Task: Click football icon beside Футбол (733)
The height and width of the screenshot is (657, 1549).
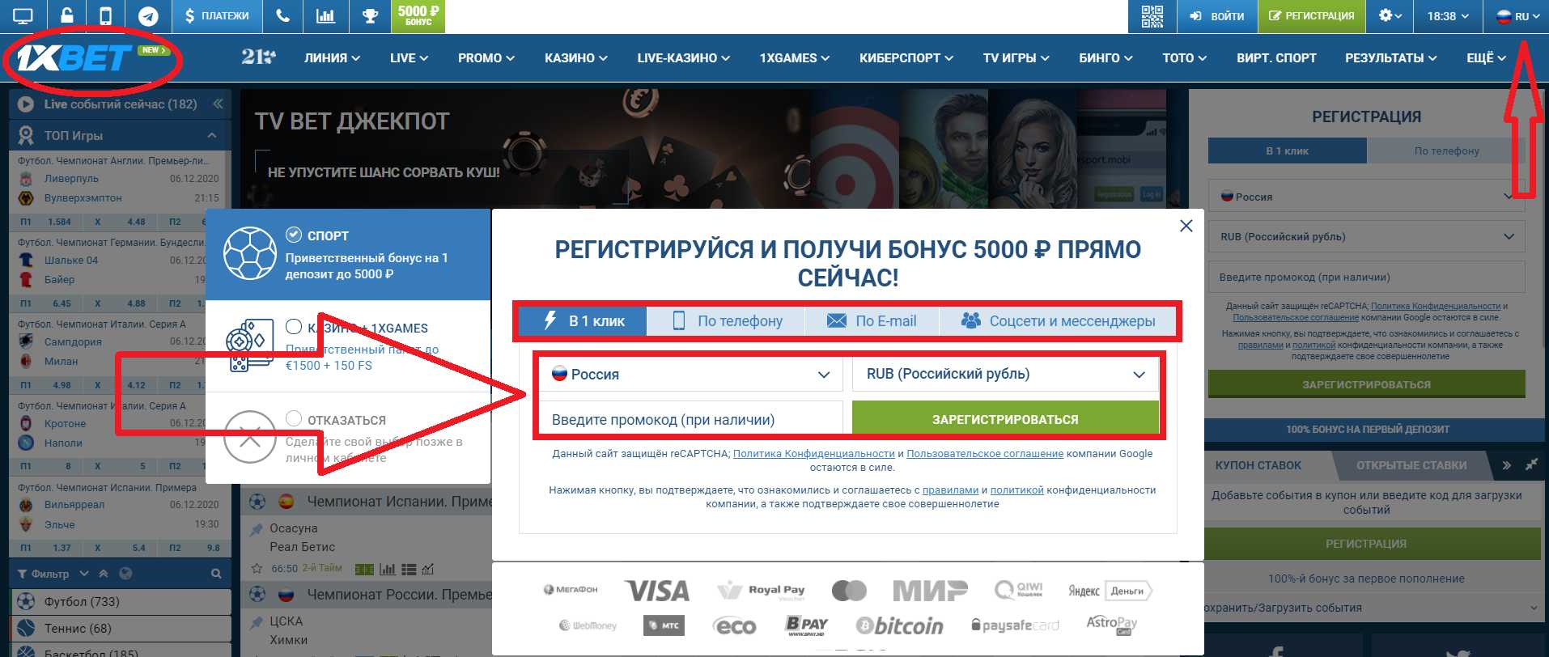Action: click(26, 601)
